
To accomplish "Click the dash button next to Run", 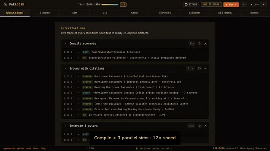I will coord(243,5).
